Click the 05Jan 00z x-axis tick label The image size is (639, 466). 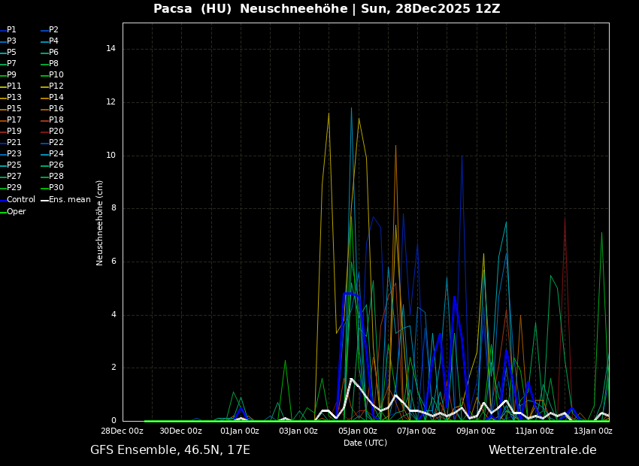(358, 431)
